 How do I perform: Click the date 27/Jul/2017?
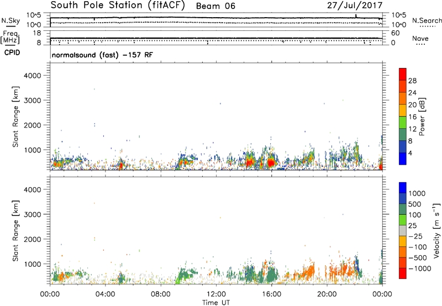(x=355, y=6)
